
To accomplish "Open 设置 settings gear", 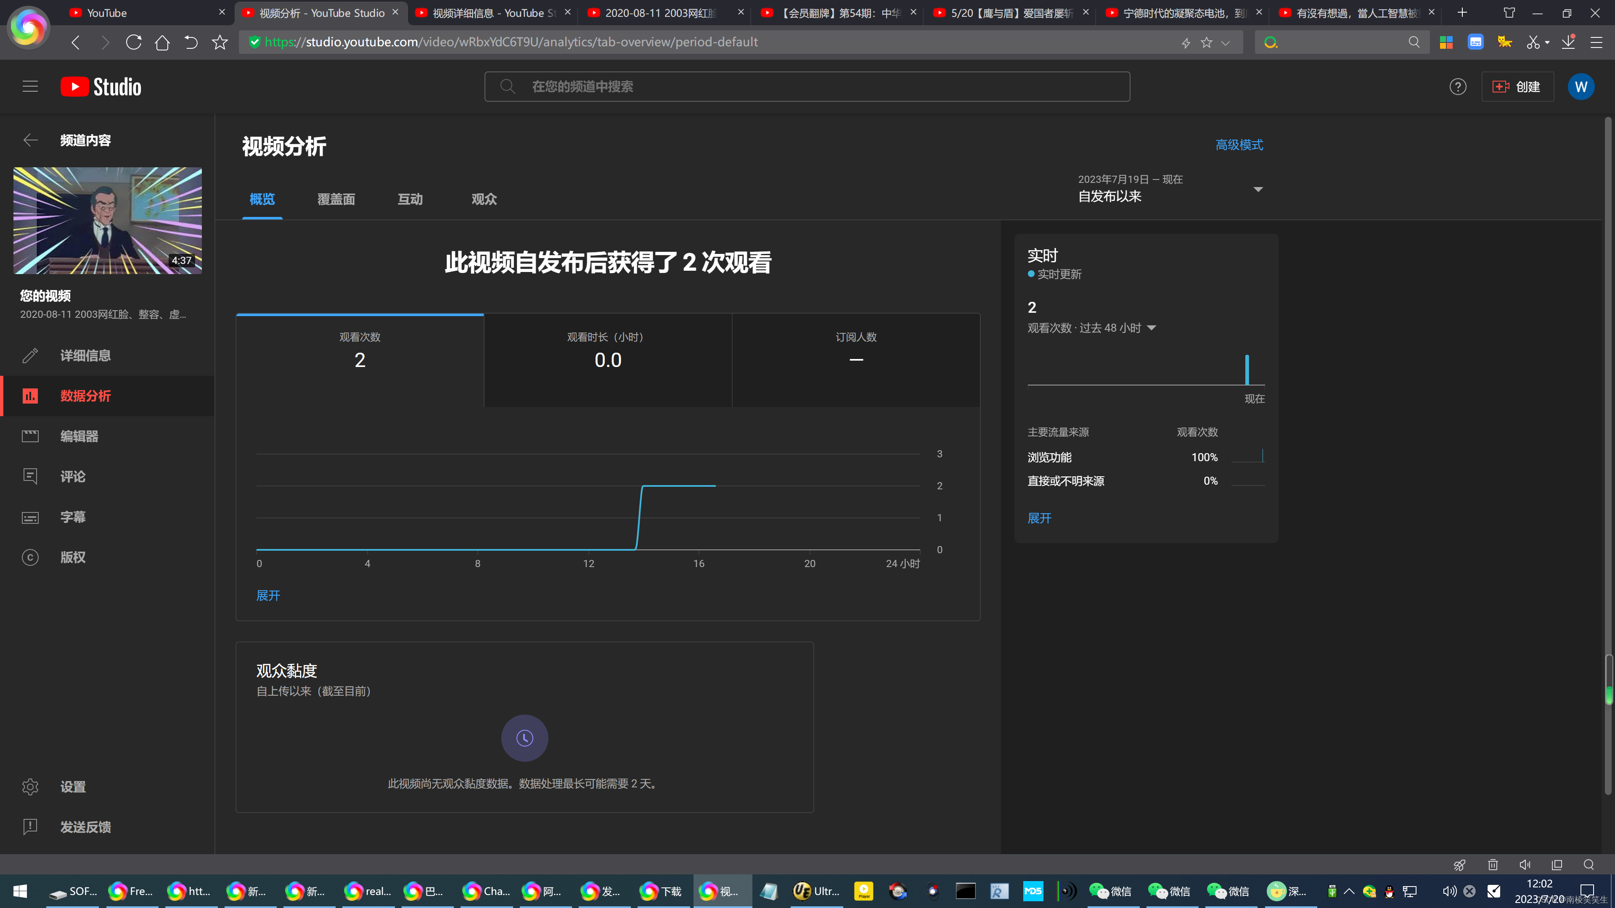I will coord(30,787).
